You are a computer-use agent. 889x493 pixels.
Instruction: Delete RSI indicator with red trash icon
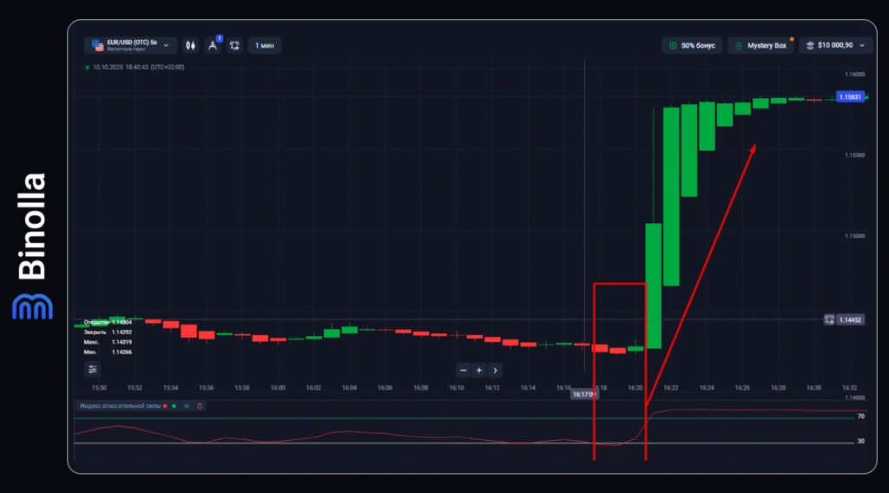199,405
